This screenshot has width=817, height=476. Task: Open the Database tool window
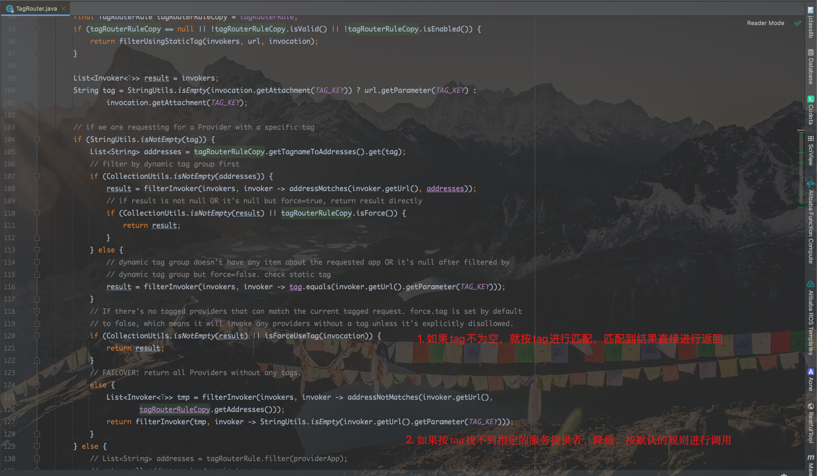pos(811,67)
